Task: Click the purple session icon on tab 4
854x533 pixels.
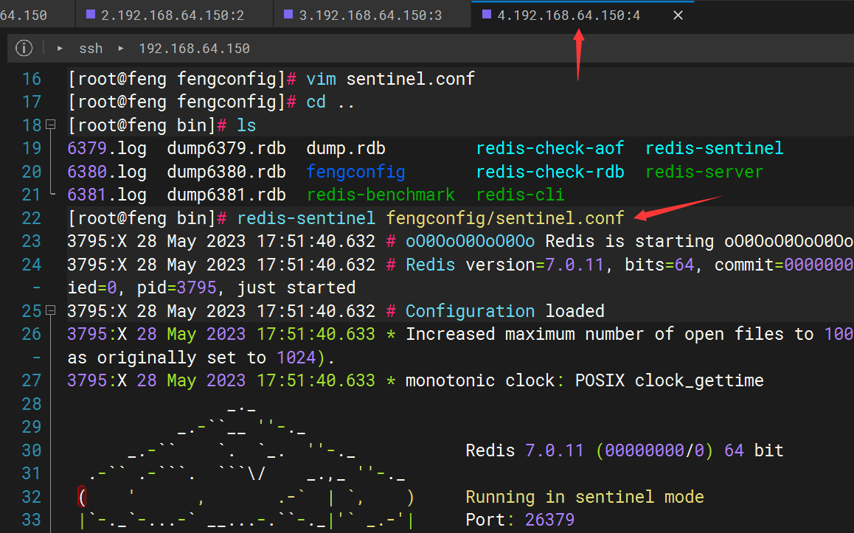Action: (487, 14)
